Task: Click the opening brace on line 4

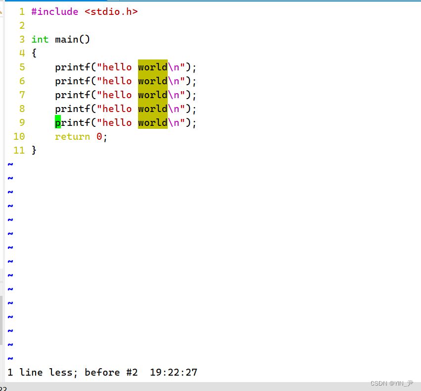Action: [34, 53]
